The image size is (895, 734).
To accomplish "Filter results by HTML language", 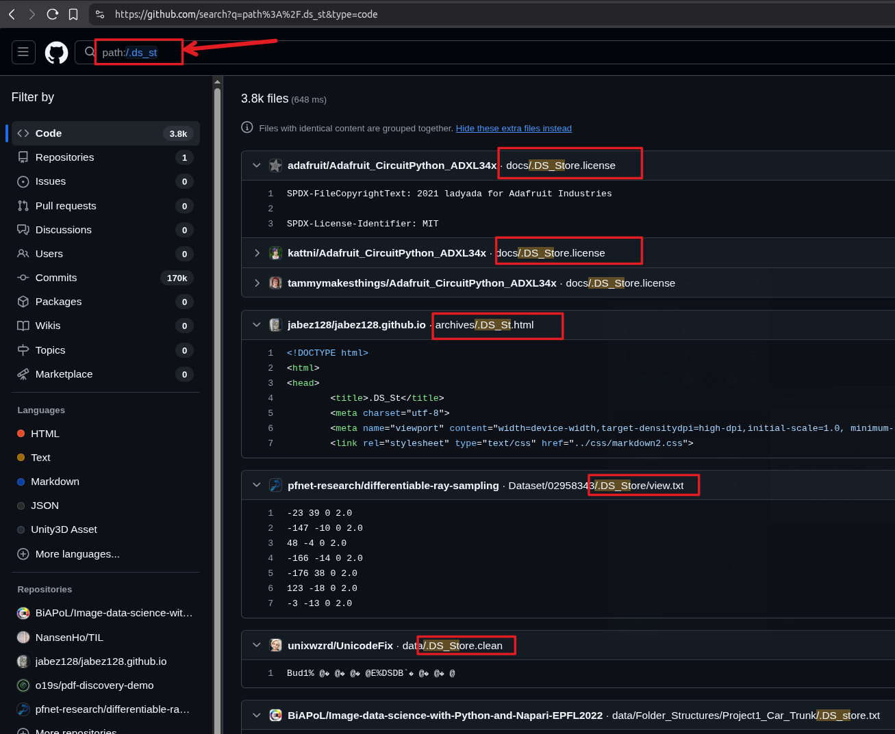I will [46, 434].
